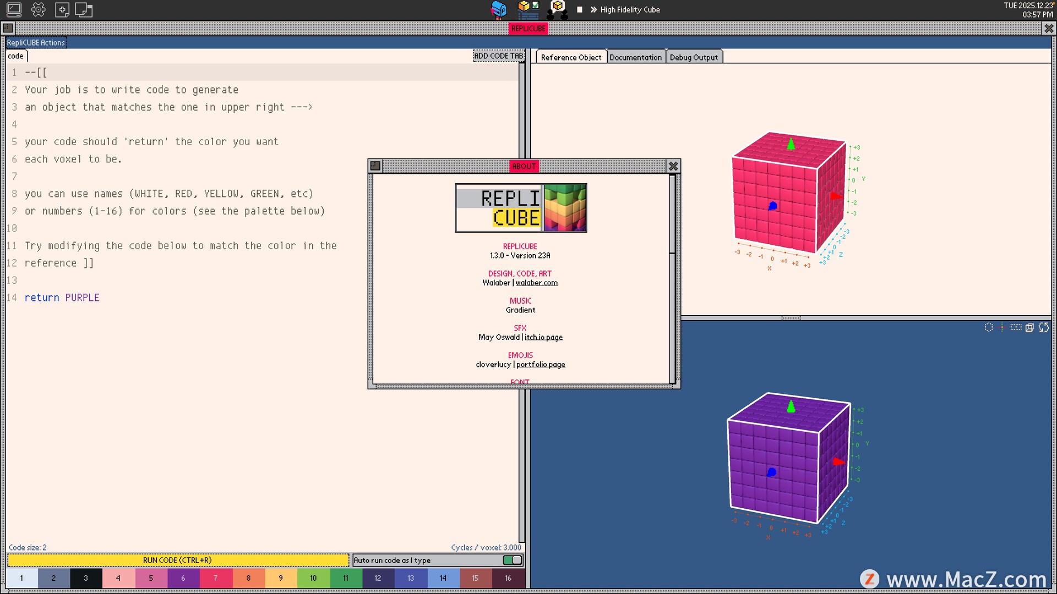Screen dimensions: 1057x594
Task: Click the rotate arrows icon in viewport
Action: tap(1043, 327)
